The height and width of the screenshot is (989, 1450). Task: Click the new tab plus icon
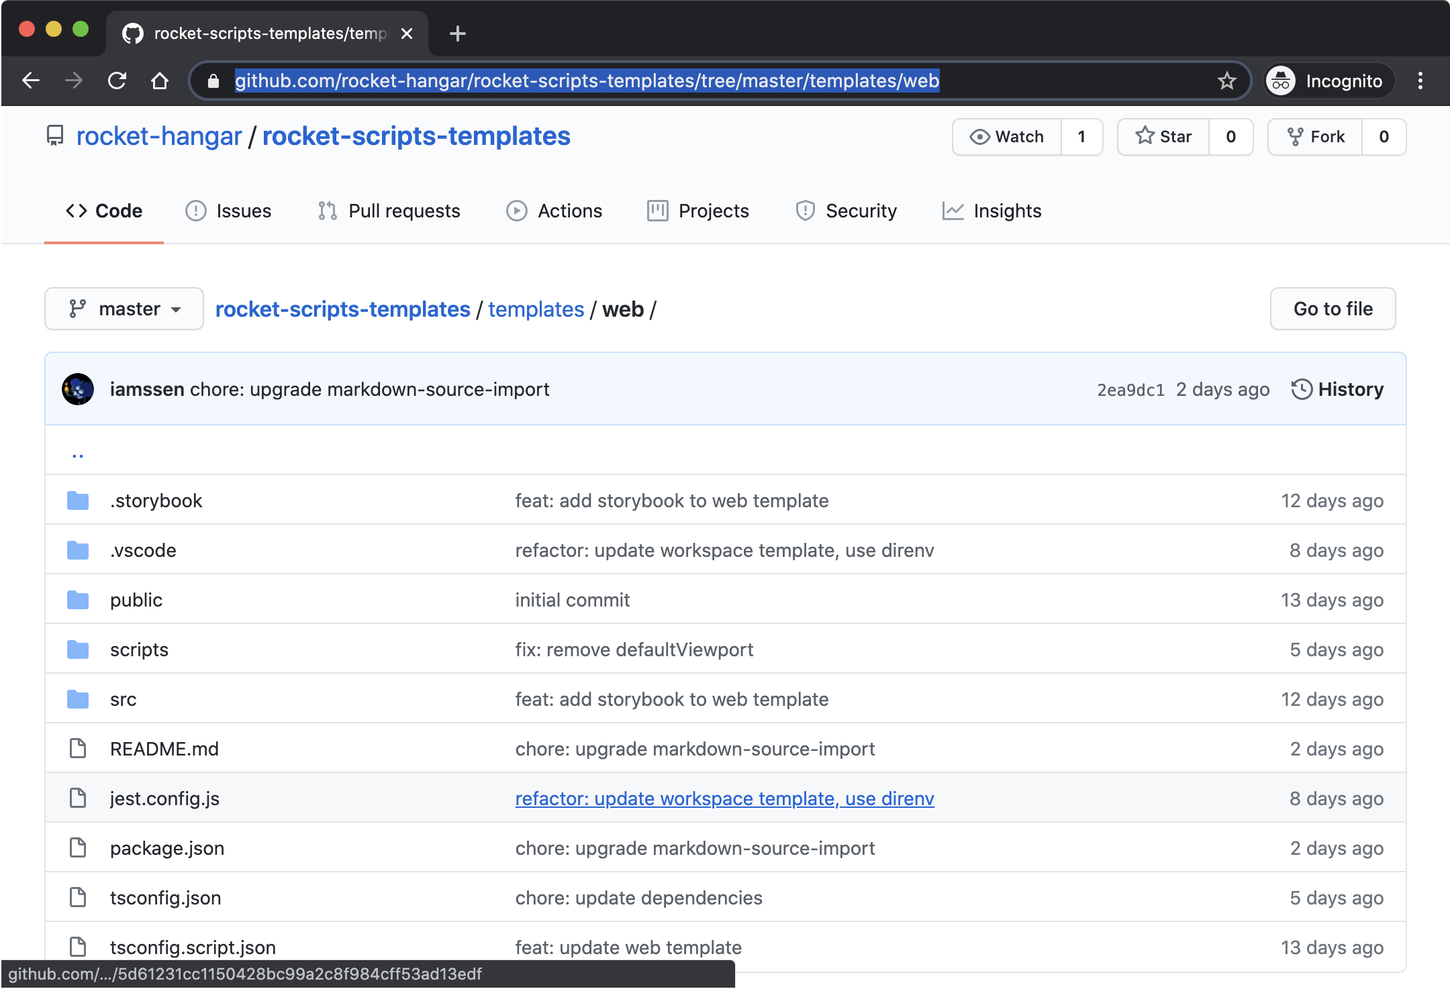tap(458, 34)
